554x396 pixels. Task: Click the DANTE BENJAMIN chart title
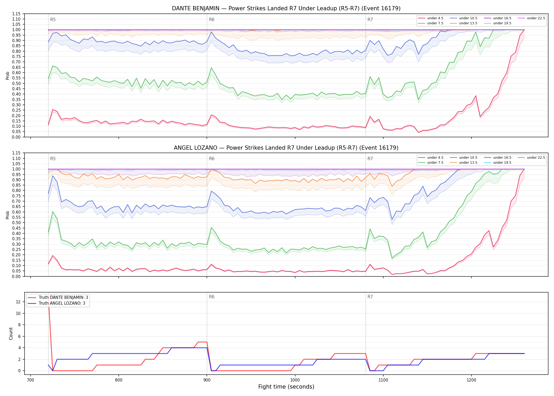point(286,8)
